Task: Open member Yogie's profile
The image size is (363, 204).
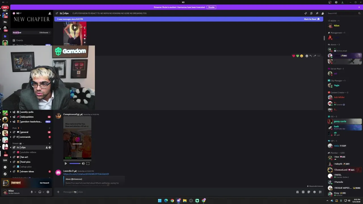Action: pos(336,85)
